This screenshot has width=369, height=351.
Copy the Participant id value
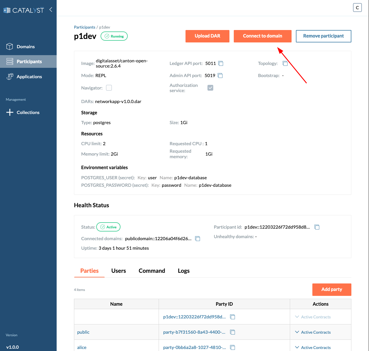[317, 227]
